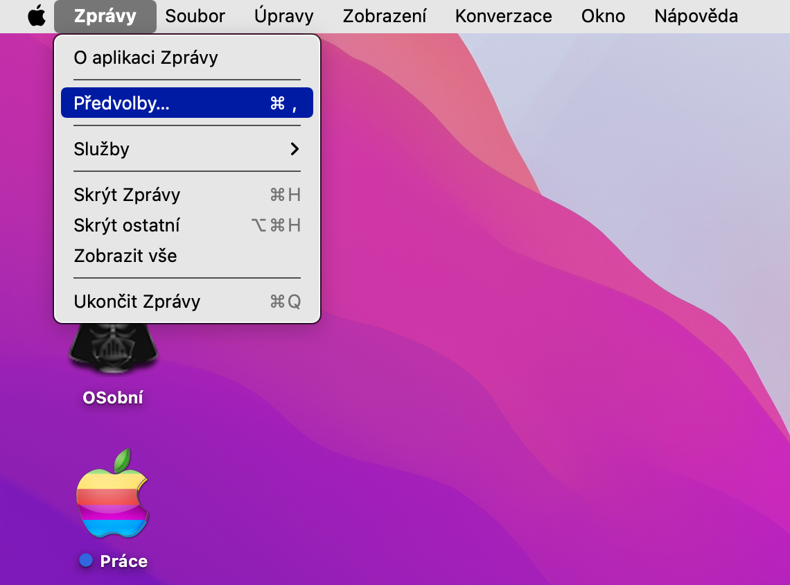Open the Úpravy menu

283,16
